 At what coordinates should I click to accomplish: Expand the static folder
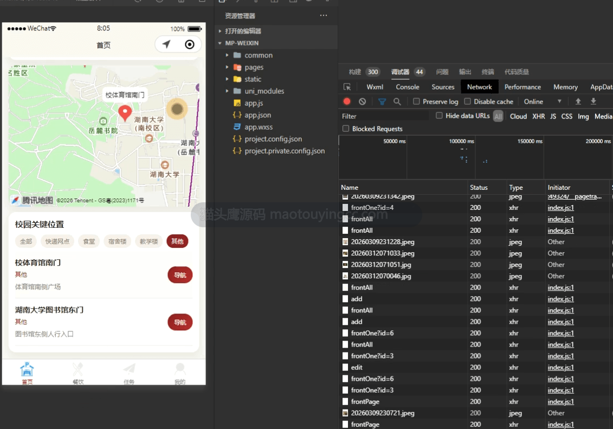[x=227, y=79]
